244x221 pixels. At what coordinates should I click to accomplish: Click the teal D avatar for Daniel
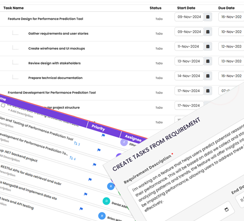coord(106,201)
